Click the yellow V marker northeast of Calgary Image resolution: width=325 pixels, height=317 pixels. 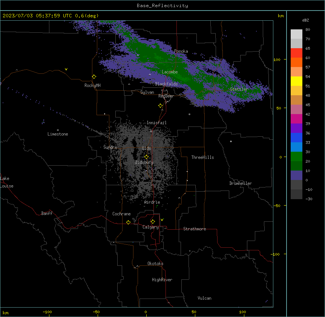pos(162,219)
